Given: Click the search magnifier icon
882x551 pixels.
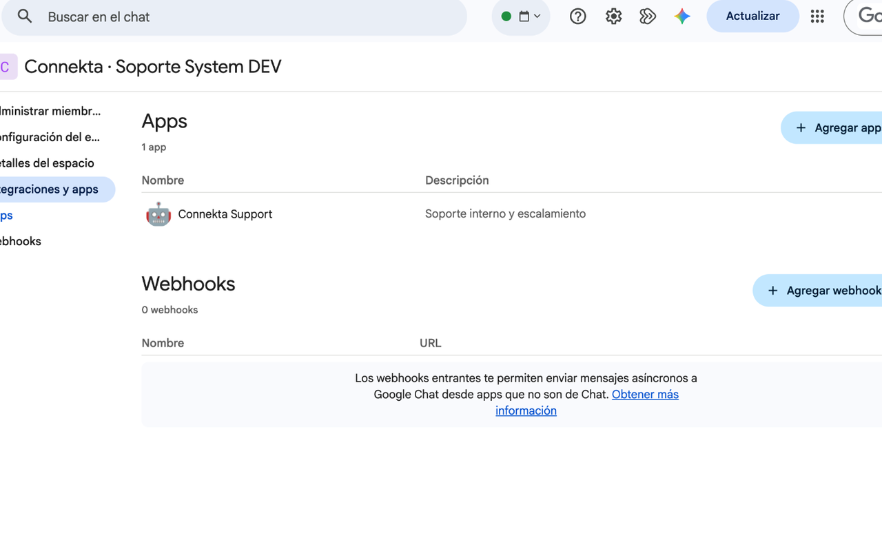Looking at the screenshot, I should pyautogui.click(x=25, y=17).
